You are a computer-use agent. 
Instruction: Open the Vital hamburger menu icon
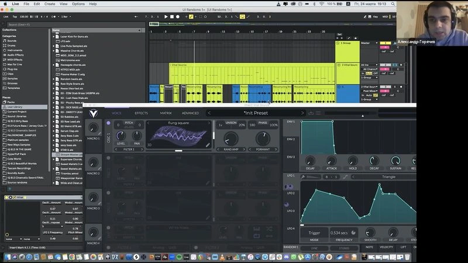318,113
